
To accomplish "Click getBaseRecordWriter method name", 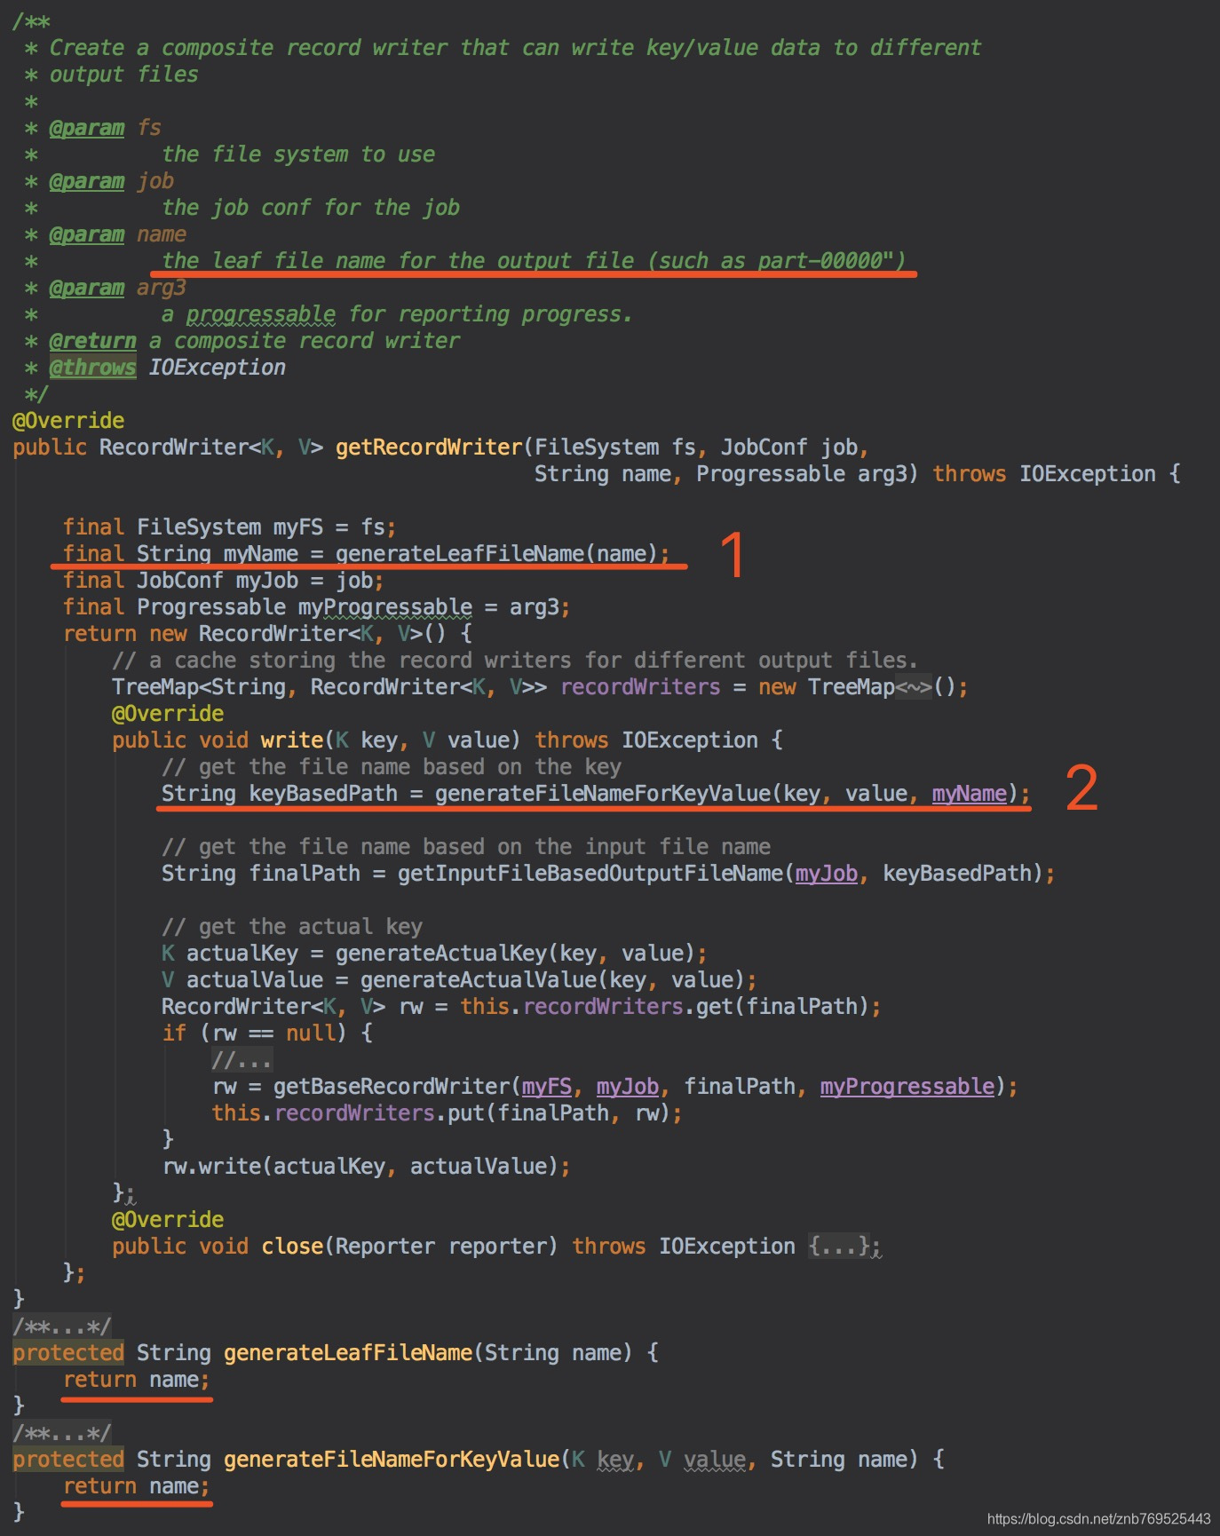I will [392, 1087].
